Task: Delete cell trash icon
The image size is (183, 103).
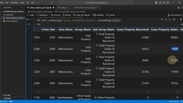Action: tap(181, 19)
